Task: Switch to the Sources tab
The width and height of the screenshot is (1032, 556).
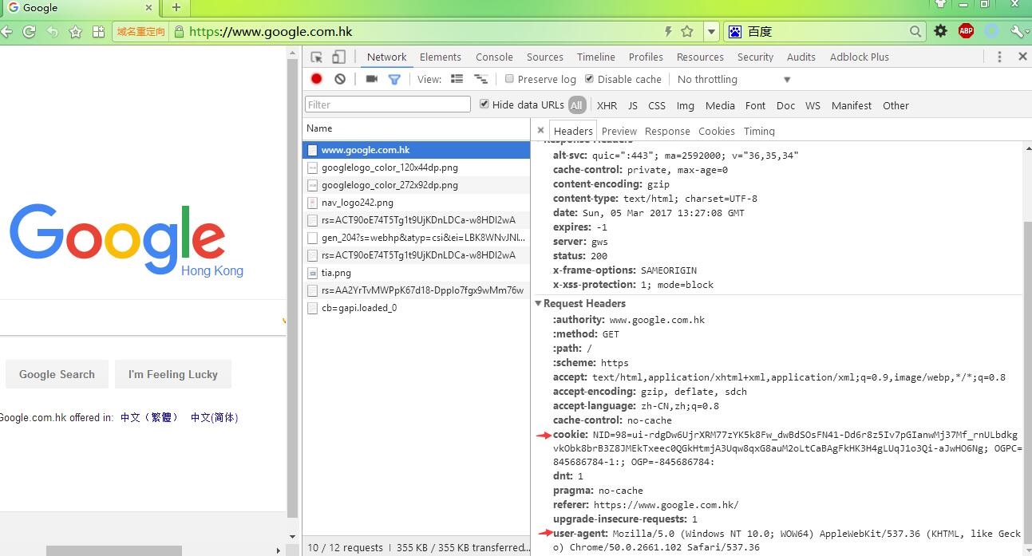Action: (x=545, y=57)
